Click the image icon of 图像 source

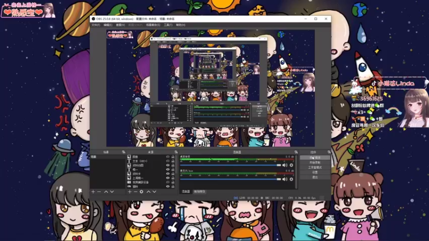pyautogui.click(x=129, y=157)
